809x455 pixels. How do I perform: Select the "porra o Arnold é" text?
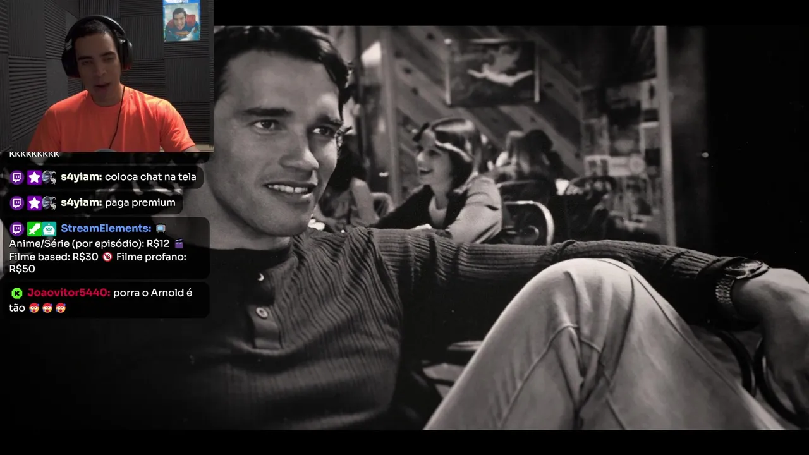[153, 293]
